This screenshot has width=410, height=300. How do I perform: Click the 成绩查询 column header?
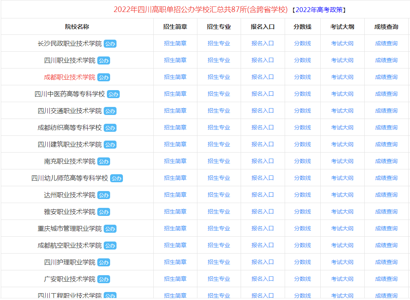coord(386,27)
